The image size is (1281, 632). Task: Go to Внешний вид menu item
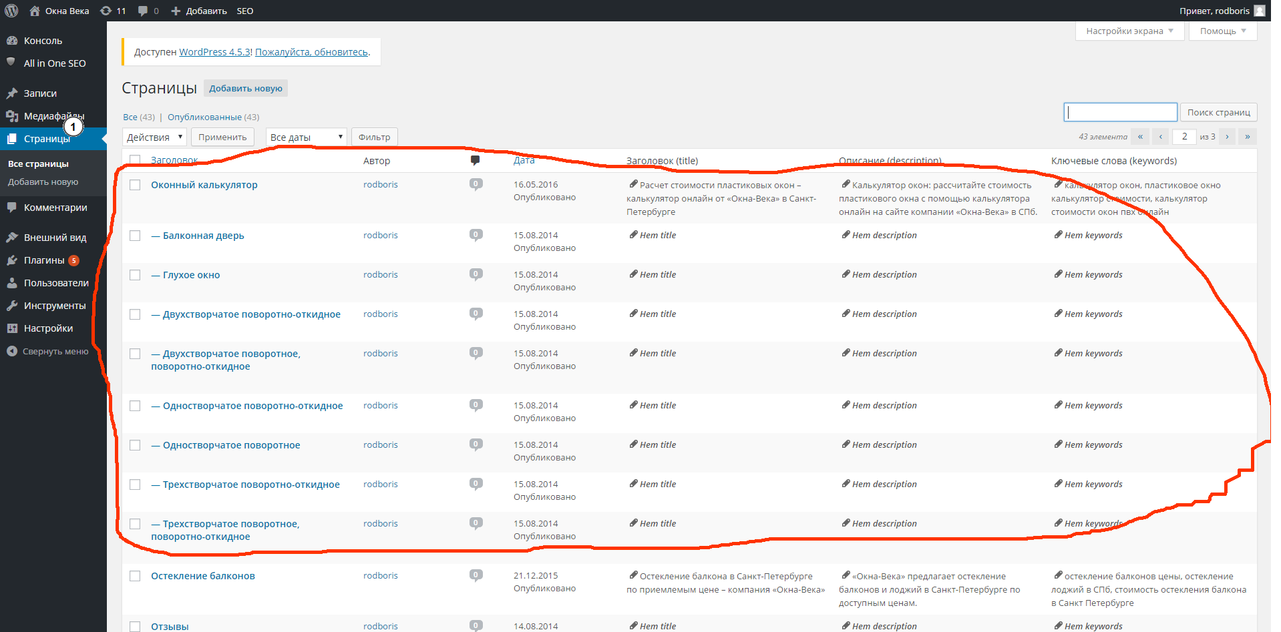click(x=55, y=238)
